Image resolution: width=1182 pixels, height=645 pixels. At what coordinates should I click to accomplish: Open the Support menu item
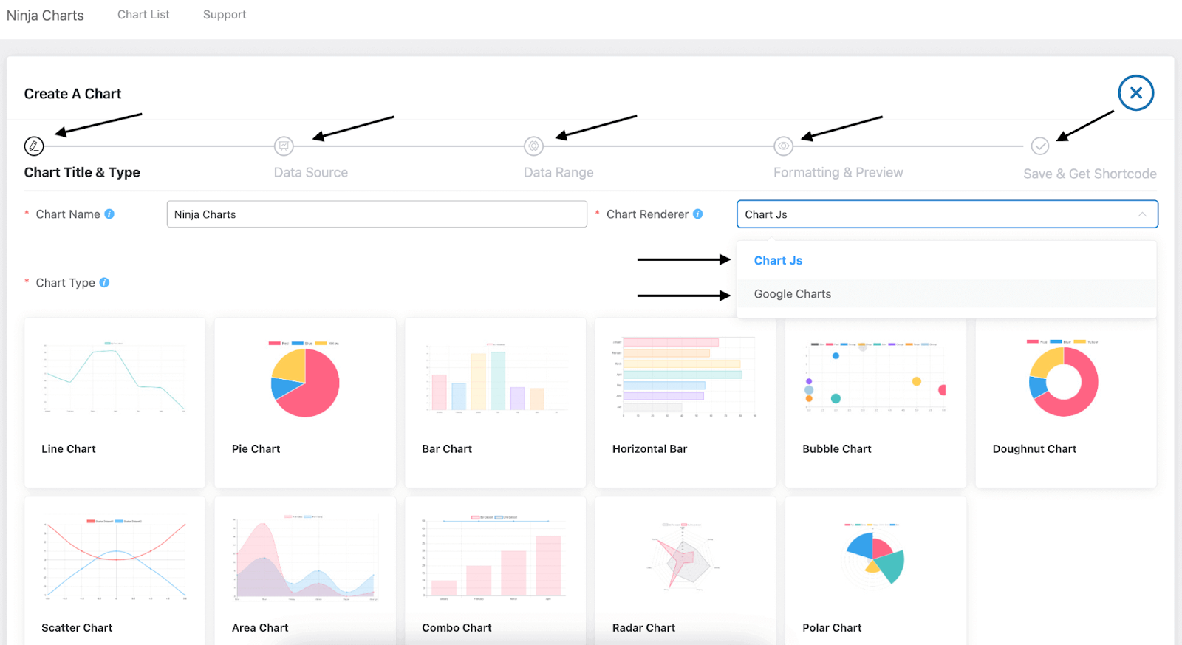click(x=225, y=15)
